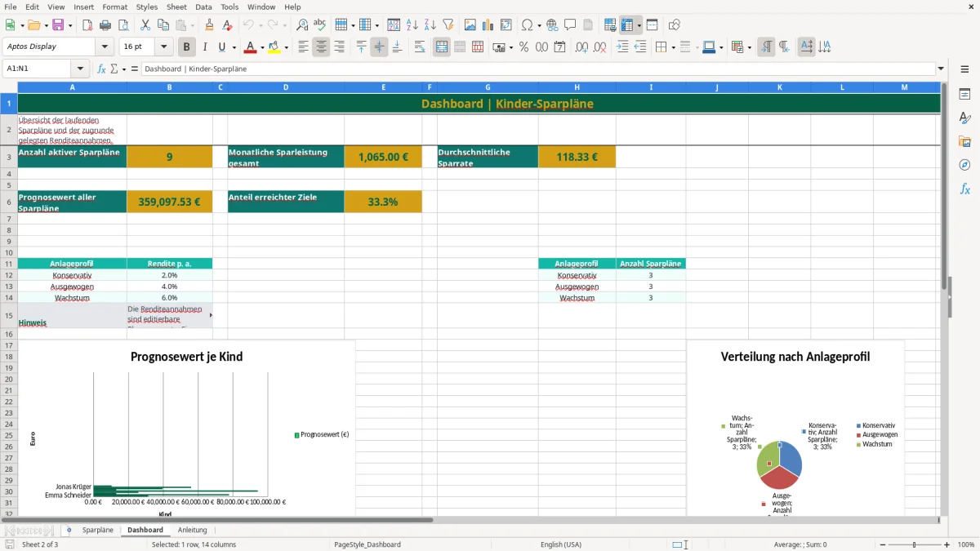Image resolution: width=980 pixels, height=551 pixels.
Task: Apply the red Font Color swatch
Action: coord(251,47)
